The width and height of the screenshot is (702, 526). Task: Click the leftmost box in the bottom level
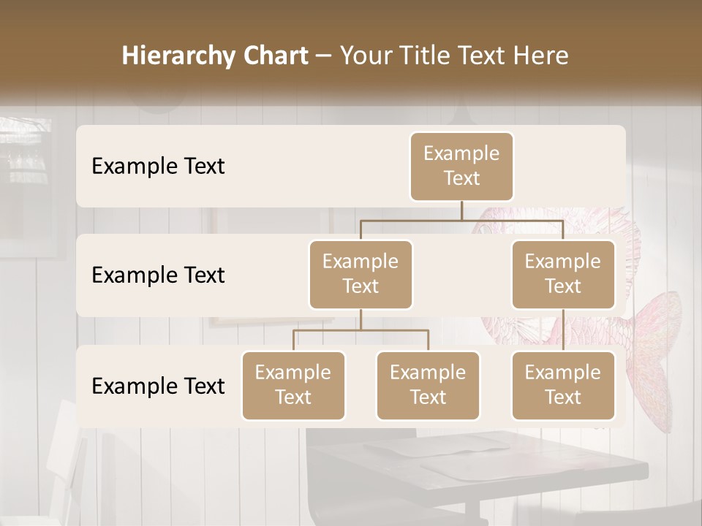pos(293,386)
